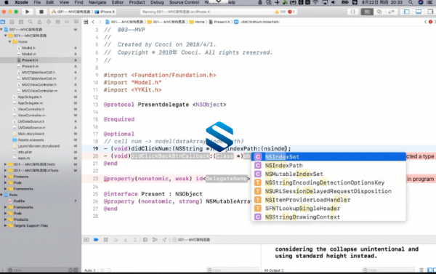Viewport: 436px width, 274px height.
Task: Open the related items grid icon
Action: (86, 22)
